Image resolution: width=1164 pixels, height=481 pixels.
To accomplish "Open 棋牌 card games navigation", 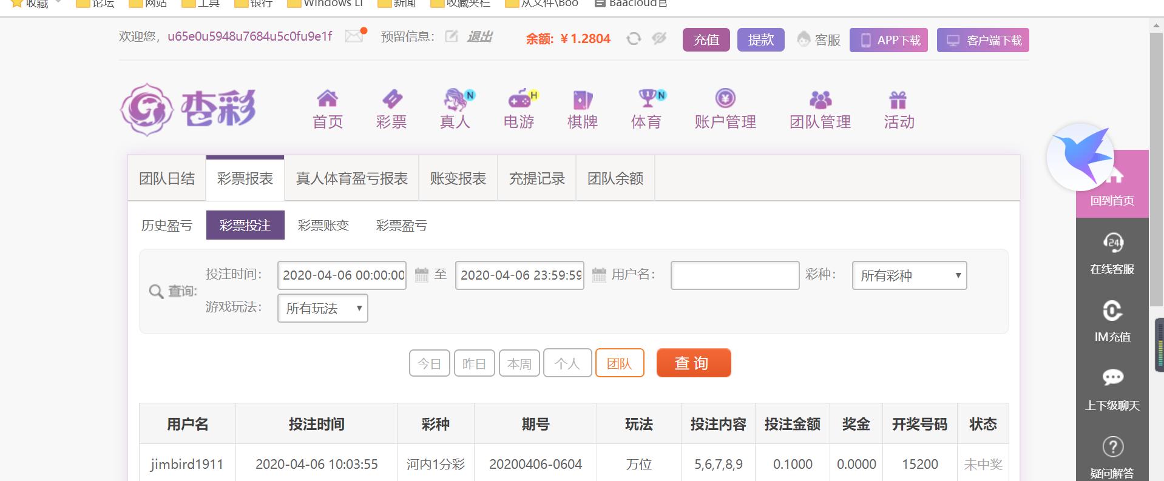I will (x=583, y=110).
